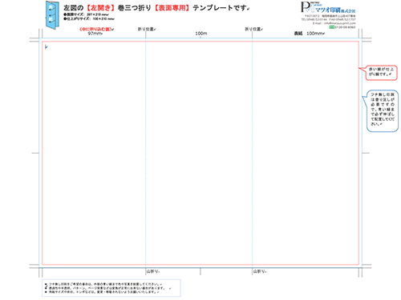Click the right 折り位置 fold label
Screen dimensions: 401x300
[x=253, y=29]
